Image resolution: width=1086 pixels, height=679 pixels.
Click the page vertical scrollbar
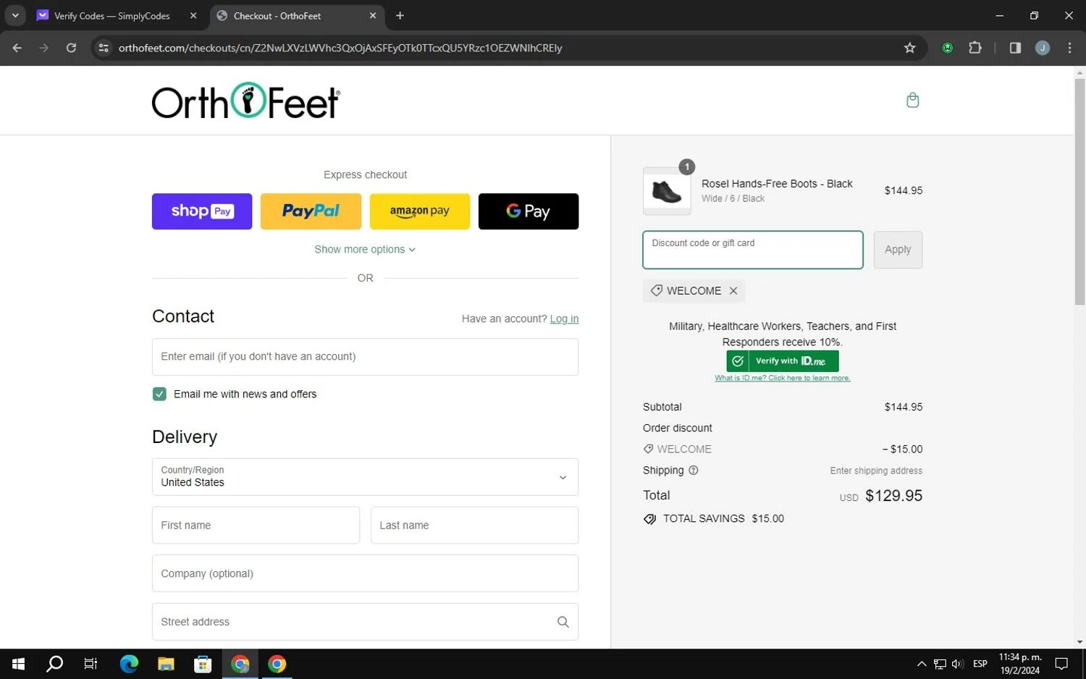coord(1079,193)
